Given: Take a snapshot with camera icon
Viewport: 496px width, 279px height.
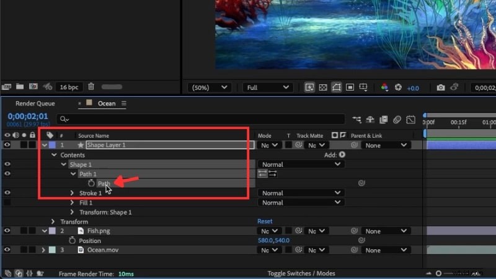Looking at the screenshot, I should [x=441, y=87].
